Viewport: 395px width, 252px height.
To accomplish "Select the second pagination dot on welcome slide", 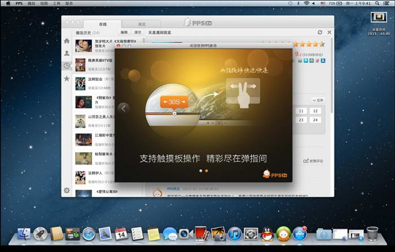I will 206,170.
